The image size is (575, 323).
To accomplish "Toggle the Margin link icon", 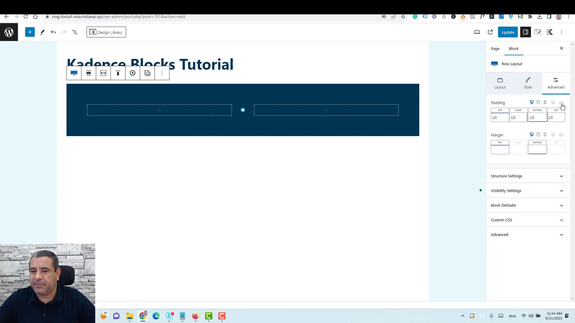I will click(x=561, y=135).
